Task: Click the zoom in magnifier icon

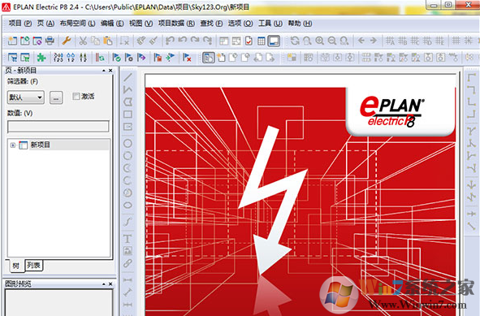Action: pos(319,41)
